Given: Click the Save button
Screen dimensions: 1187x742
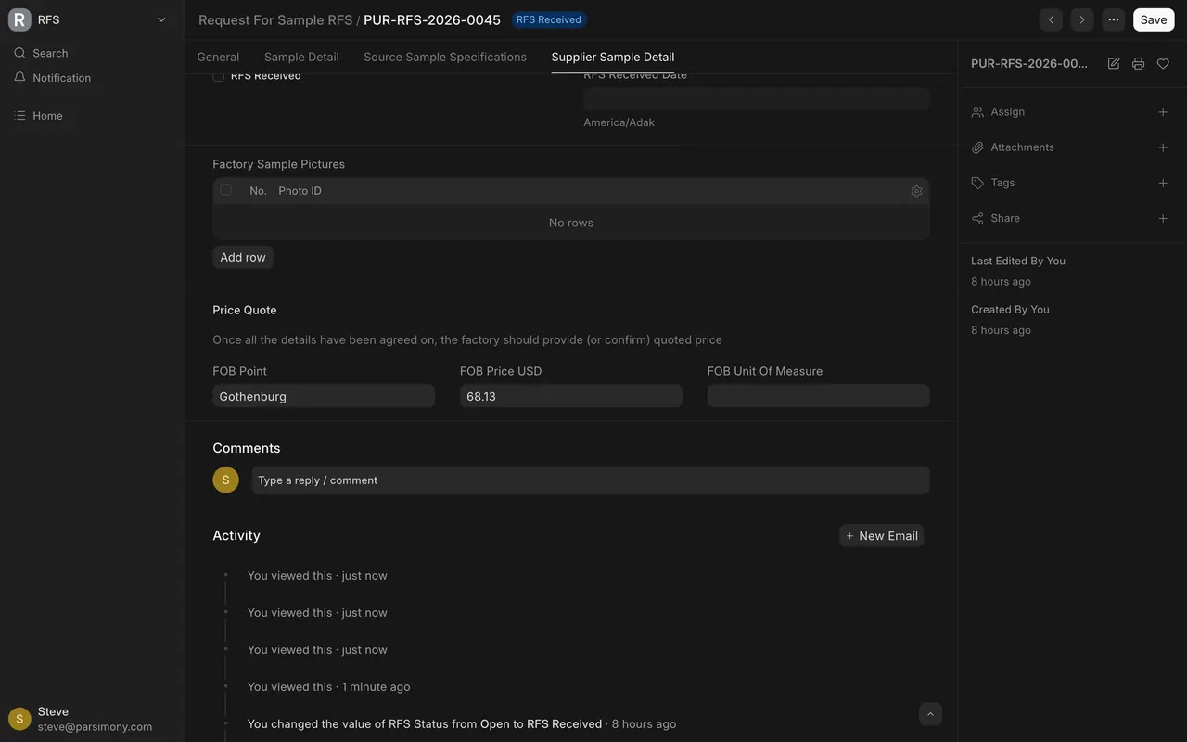Looking at the screenshot, I should pos(1154,19).
